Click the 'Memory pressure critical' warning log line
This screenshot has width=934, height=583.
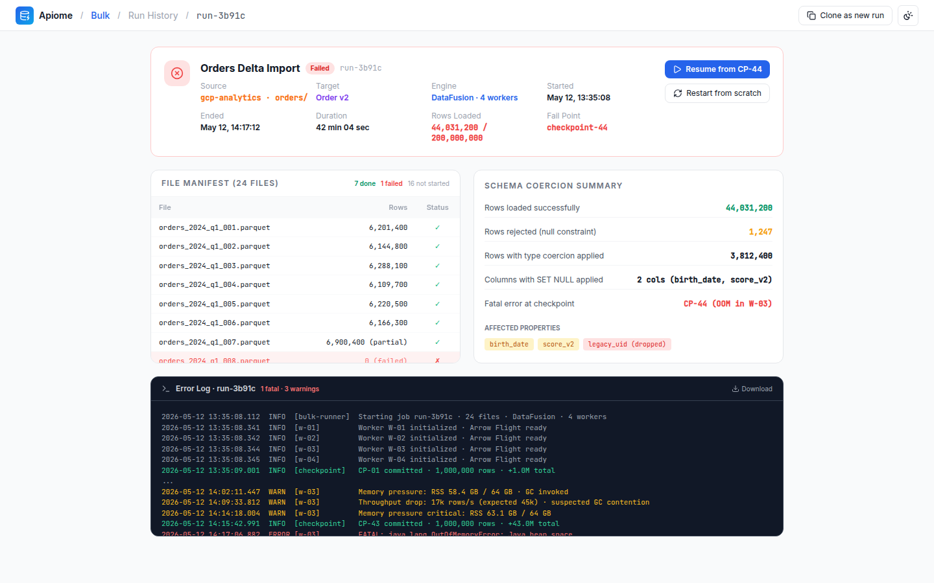(x=356, y=513)
